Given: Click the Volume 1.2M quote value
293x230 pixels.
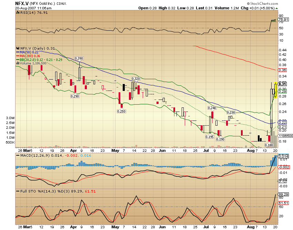Looking at the screenshot, I should (x=227, y=8).
